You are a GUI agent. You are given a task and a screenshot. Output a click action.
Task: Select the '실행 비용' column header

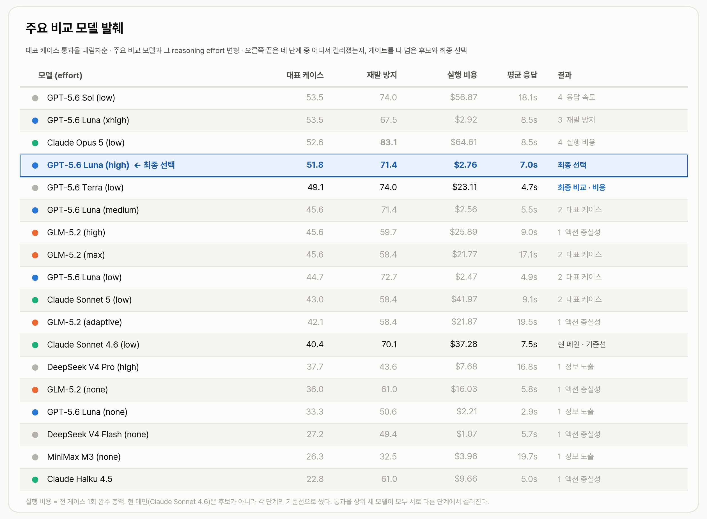[x=462, y=75]
